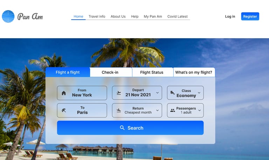Click the beach umbrella icon in To field

click(64, 110)
